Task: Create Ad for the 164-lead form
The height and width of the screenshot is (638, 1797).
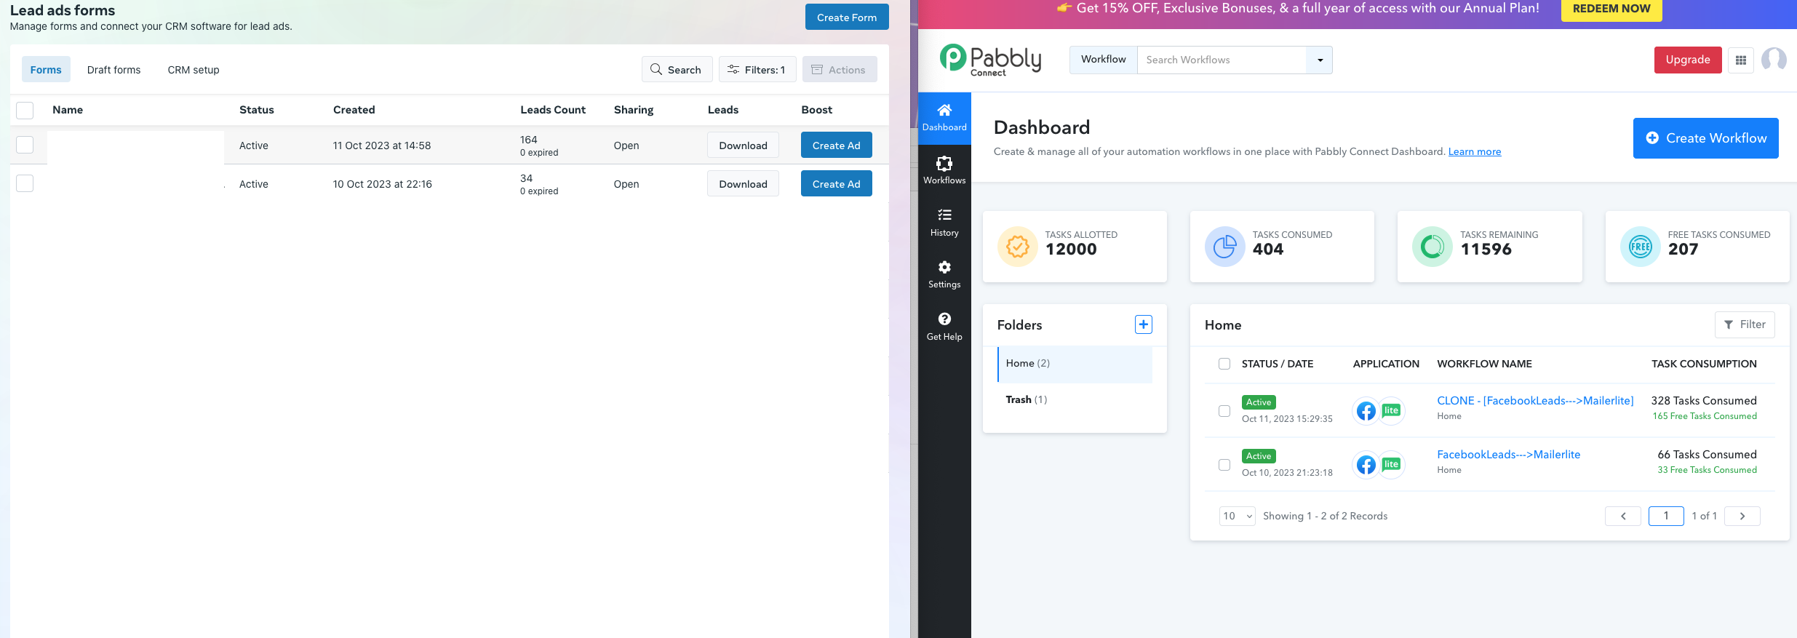Action: click(836, 145)
